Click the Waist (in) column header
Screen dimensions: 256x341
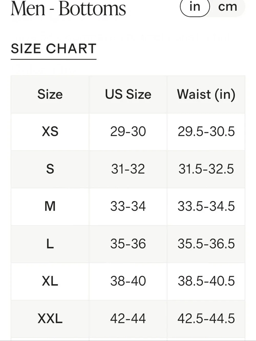[206, 94]
